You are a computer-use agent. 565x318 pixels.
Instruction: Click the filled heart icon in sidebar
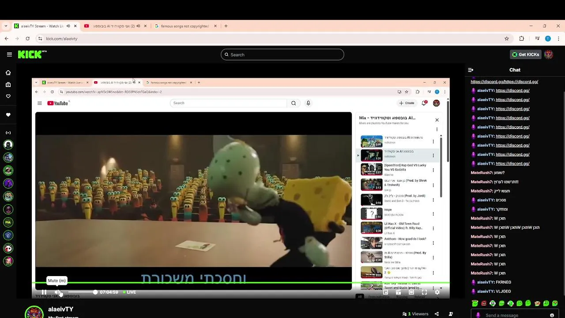(8, 115)
